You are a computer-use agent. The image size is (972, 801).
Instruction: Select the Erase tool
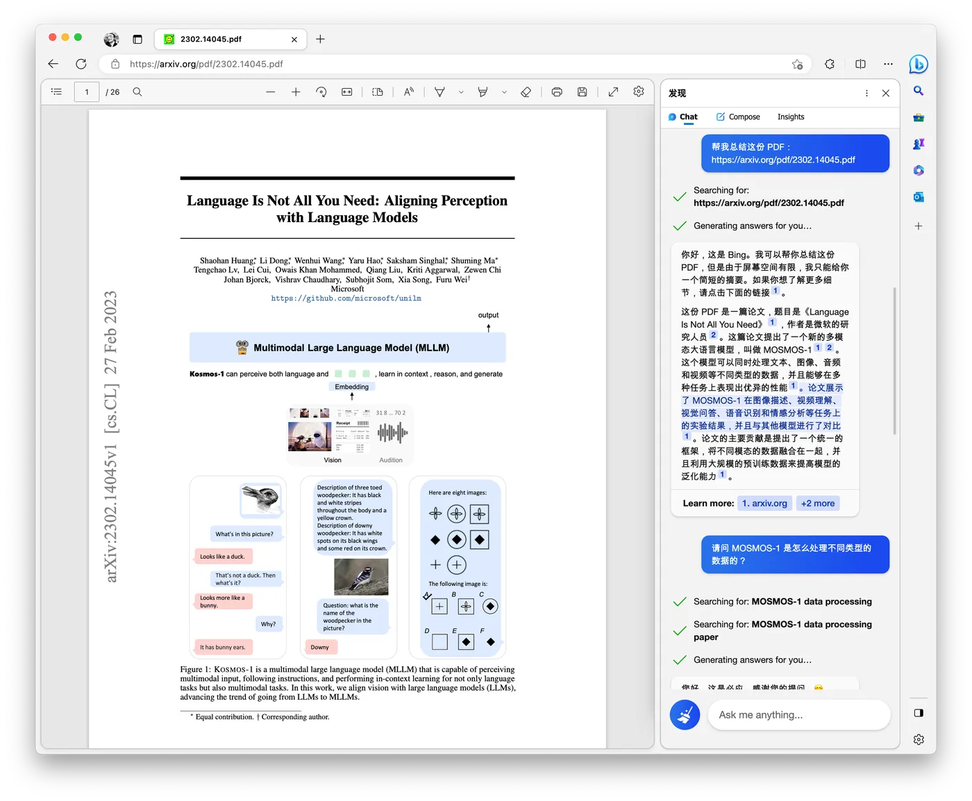coord(526,92)
